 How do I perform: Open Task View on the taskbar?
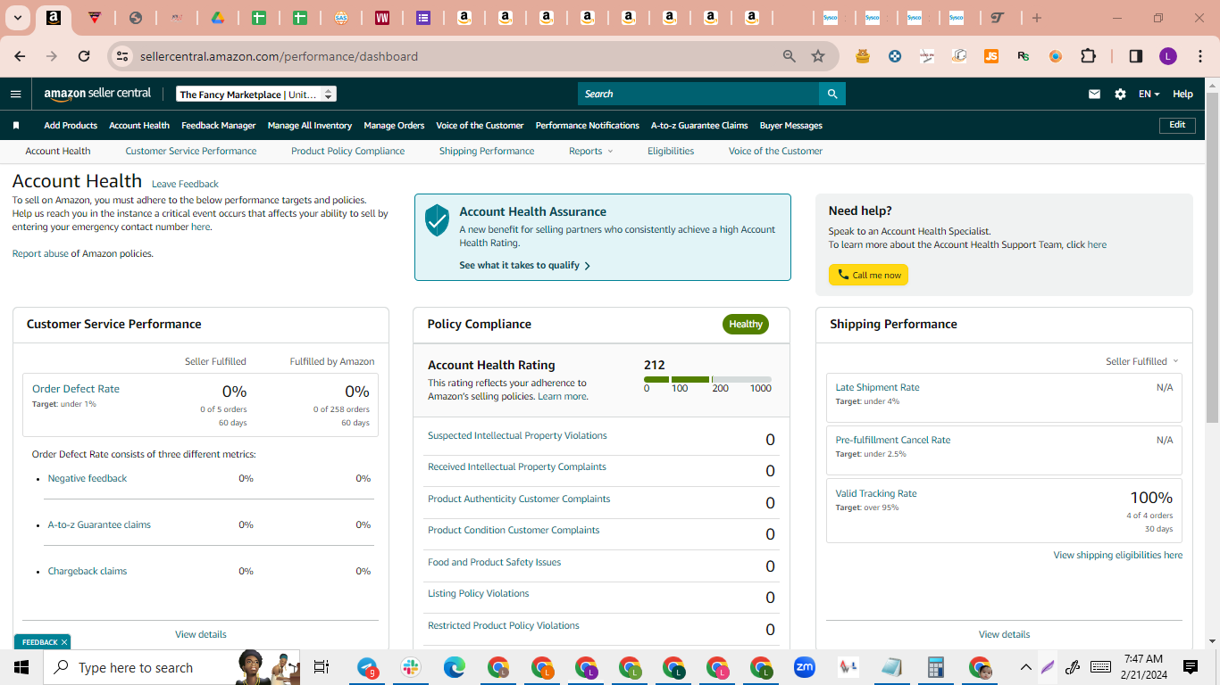click(x=322, y=667)
